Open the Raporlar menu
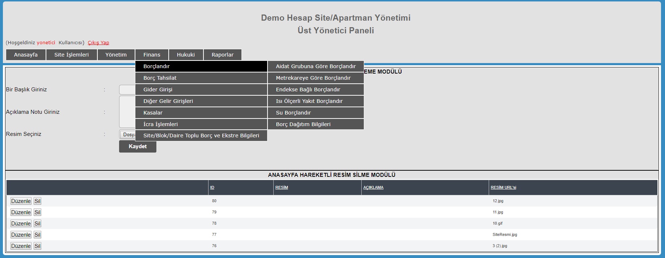Viewport: 665px width, 258px height. [x=222, y=55]
